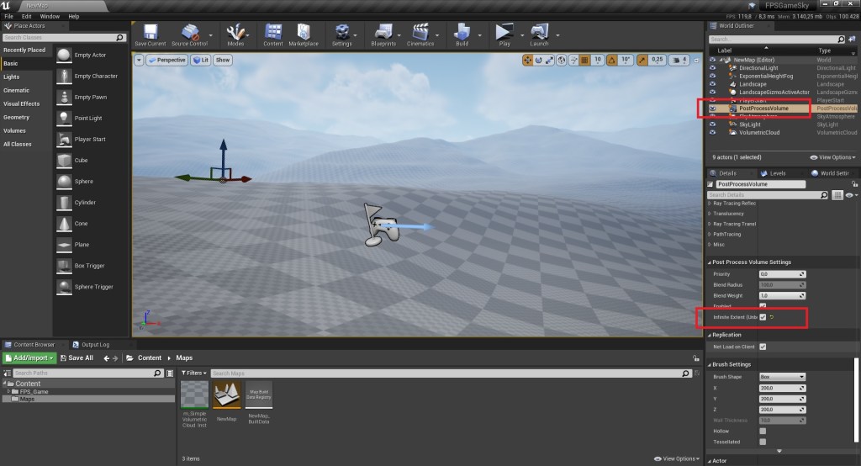Click the Save All button
This screenshot has width=861, height=466.
point(75,357)
